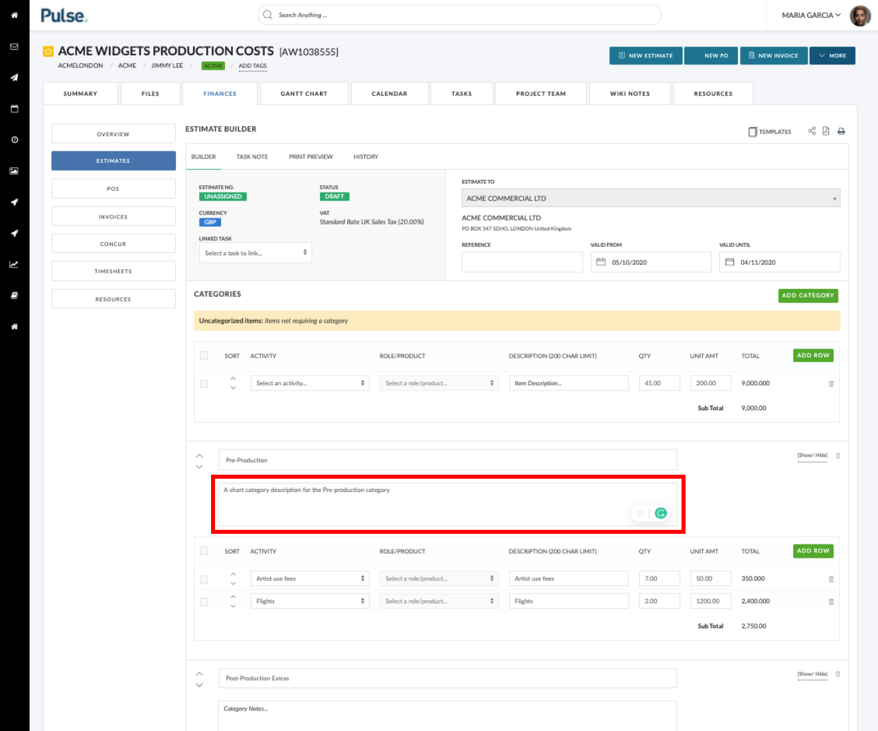Screen dimensions: 878x731
Task: Click the Pulse logo
Action: (64, 15)
